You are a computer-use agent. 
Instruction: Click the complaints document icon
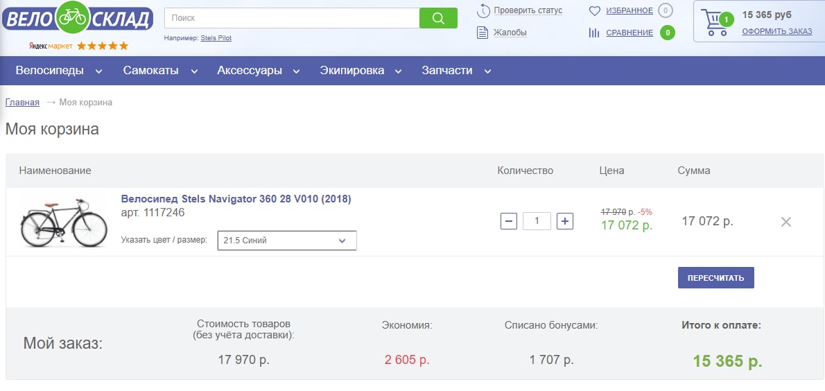tap(483, 33)
